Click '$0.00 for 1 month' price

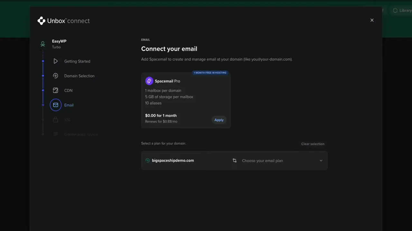tap(161, 116)
